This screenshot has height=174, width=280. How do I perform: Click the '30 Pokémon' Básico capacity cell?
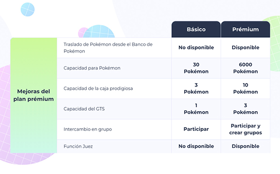point(196,68)
